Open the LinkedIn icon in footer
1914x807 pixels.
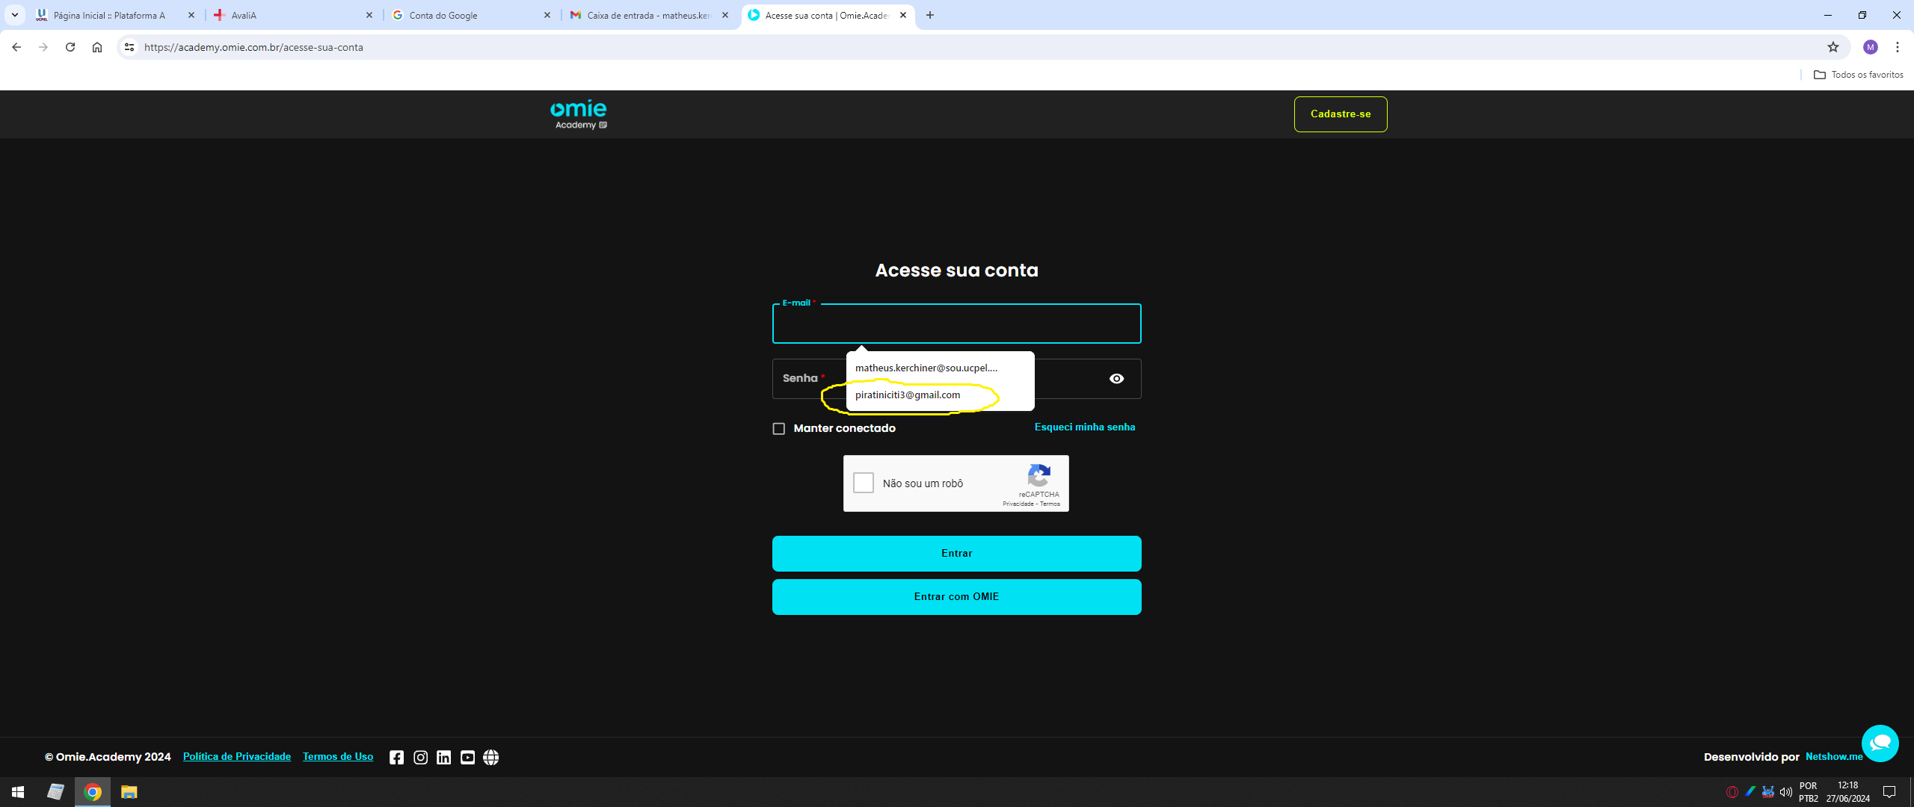click(443, 757)
